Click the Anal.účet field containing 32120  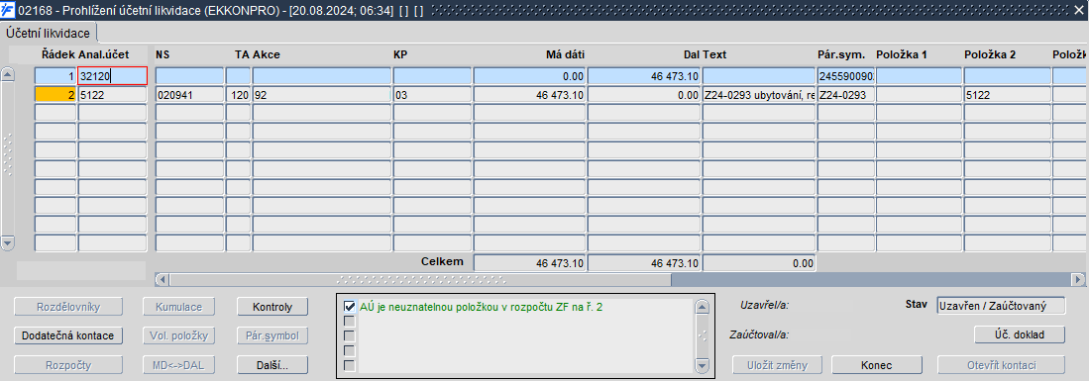pos(112,75)
